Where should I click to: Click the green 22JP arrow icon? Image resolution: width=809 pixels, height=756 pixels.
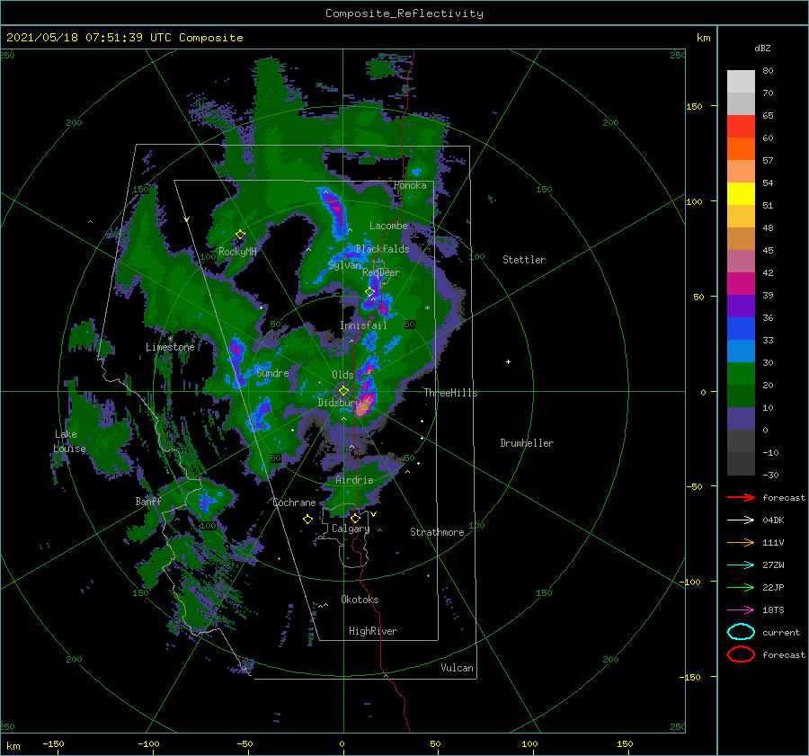tap(741, 587)
